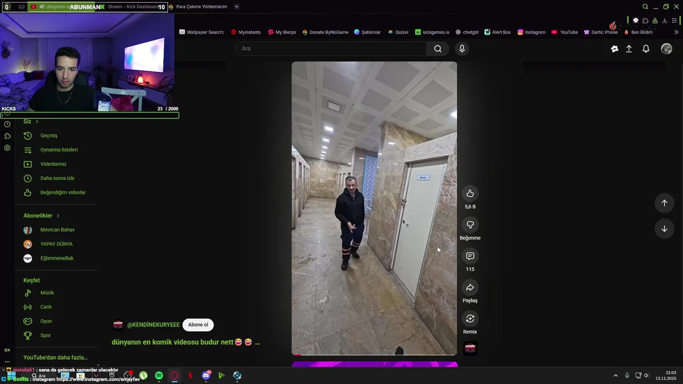Viewport: 683px width, 384px height.
Task: Open the Donate ByNoGame bookmark
Action: click(325, 32)
